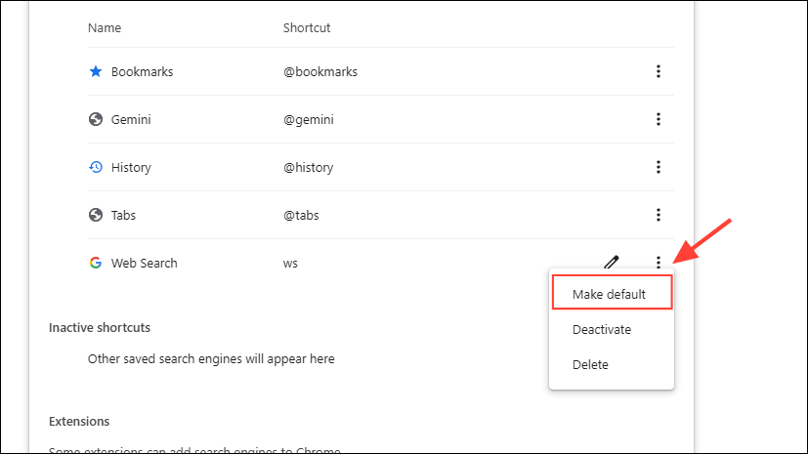Open three-dot menu for History row
The image size is (808, 454).
[659, 167]
